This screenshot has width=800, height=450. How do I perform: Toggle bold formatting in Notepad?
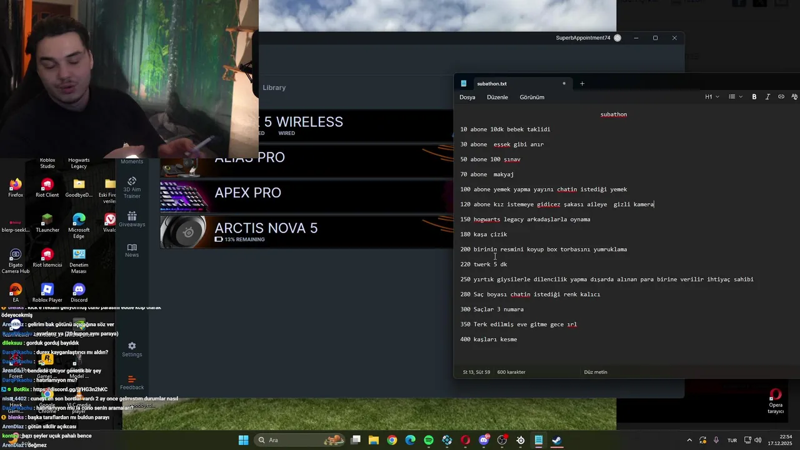[754, 97]
